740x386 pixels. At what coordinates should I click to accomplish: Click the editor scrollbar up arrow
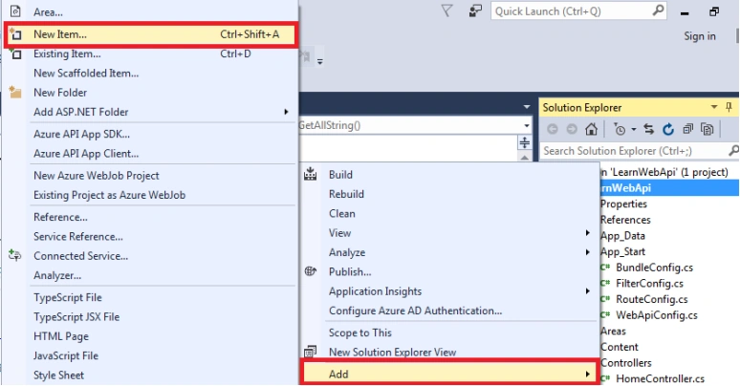point(524,157)
